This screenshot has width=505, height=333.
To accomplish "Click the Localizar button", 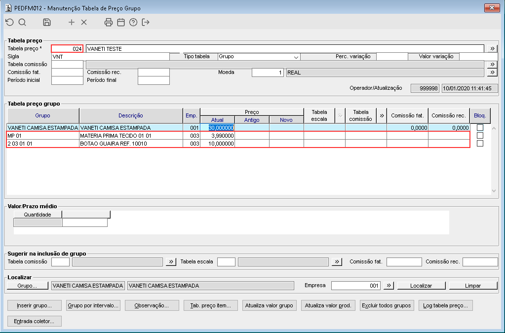I will tap(421, 285).
